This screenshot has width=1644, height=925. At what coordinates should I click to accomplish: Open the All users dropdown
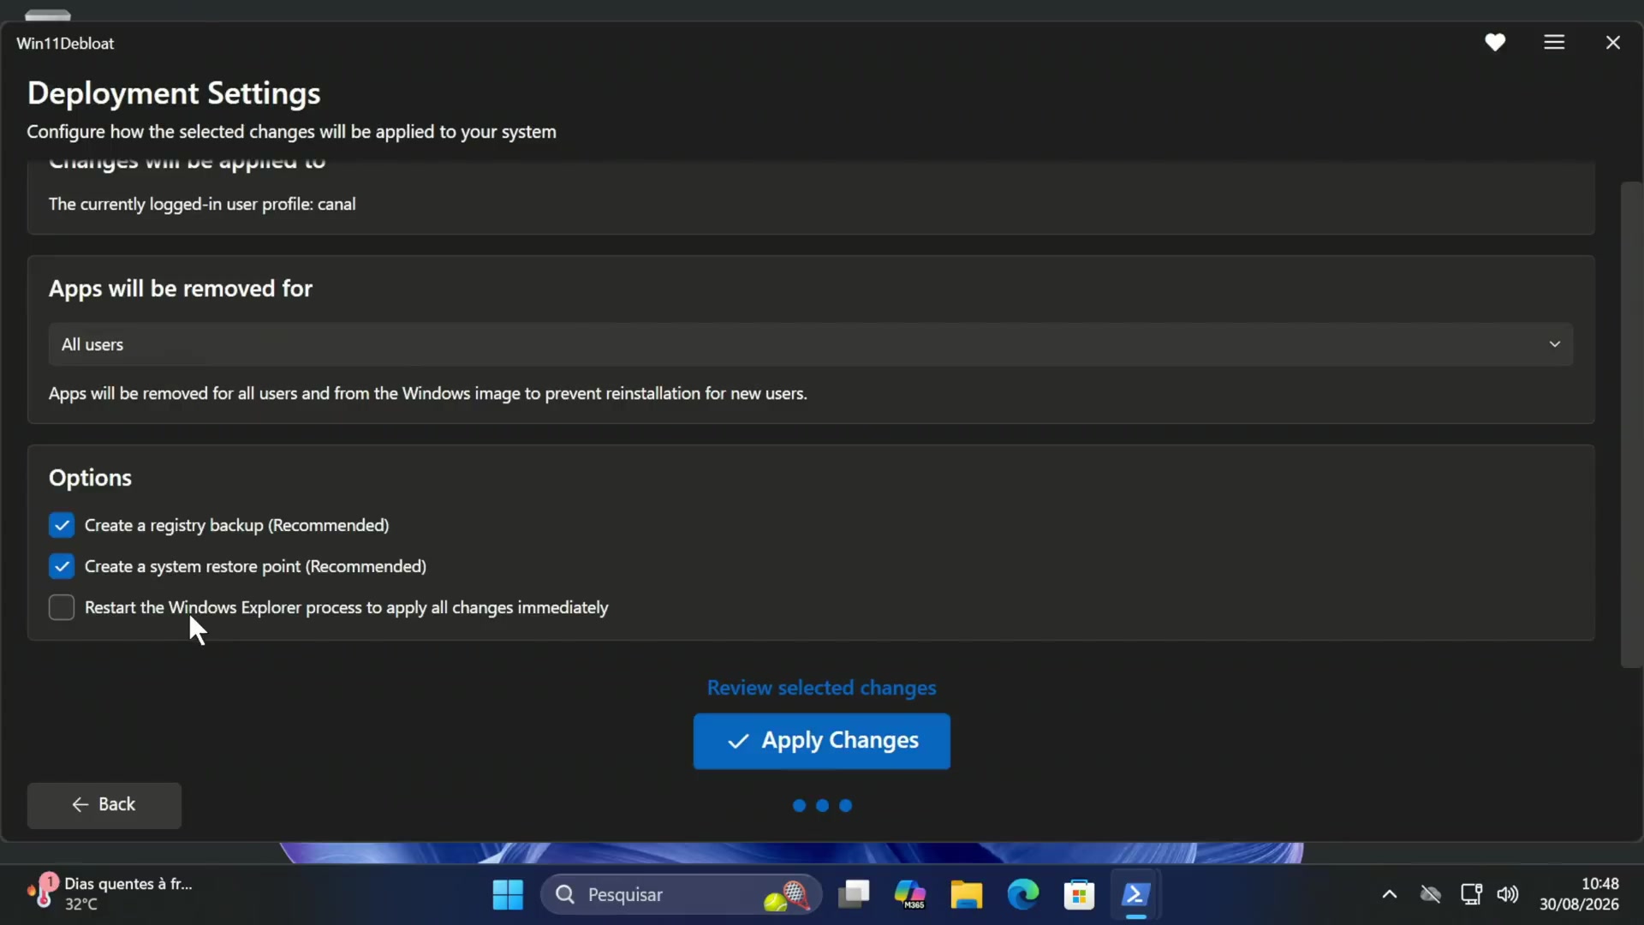(810, 344)
